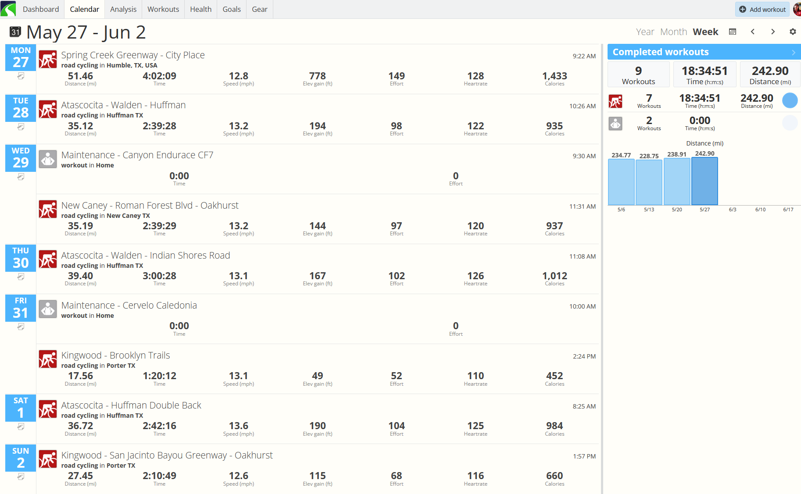Click cycling icon for Spring Creek Greenway
This screenshot has height=494, width=801.
click(x=48, y=59)
